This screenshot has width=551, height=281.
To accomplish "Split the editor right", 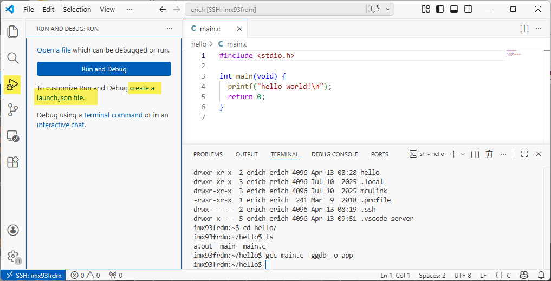I will click(x=524, y=29).
